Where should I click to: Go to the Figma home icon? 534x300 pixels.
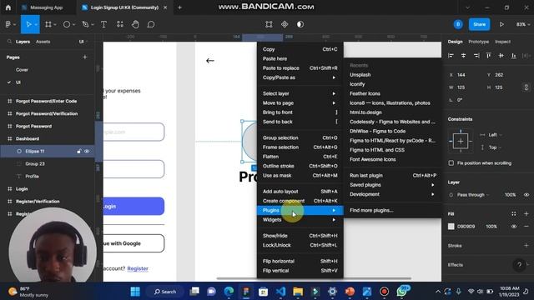click(x=8, y=7)
